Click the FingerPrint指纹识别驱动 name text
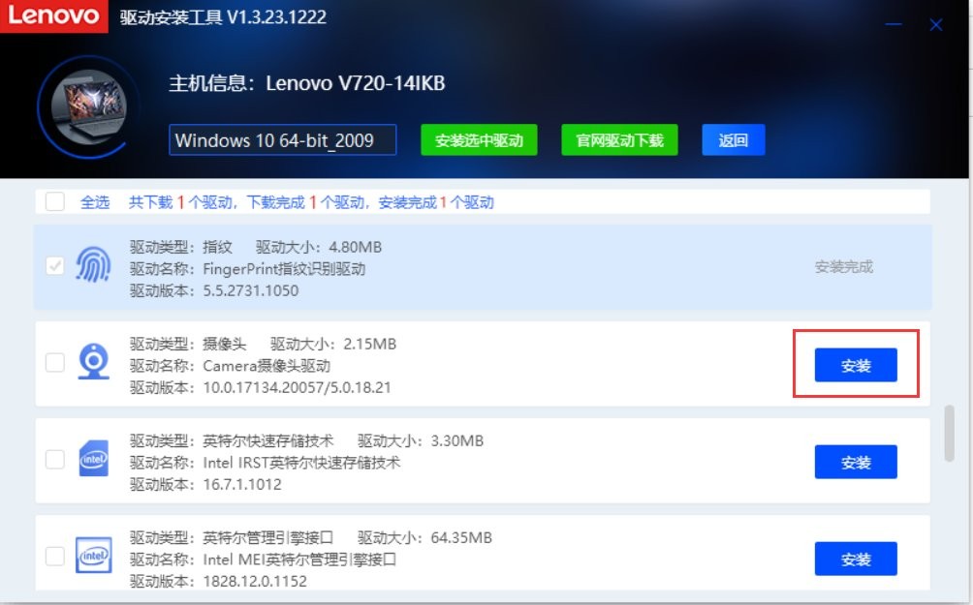Screen dimensions: 973x605 pyautogui.click(x=284, y=269)
